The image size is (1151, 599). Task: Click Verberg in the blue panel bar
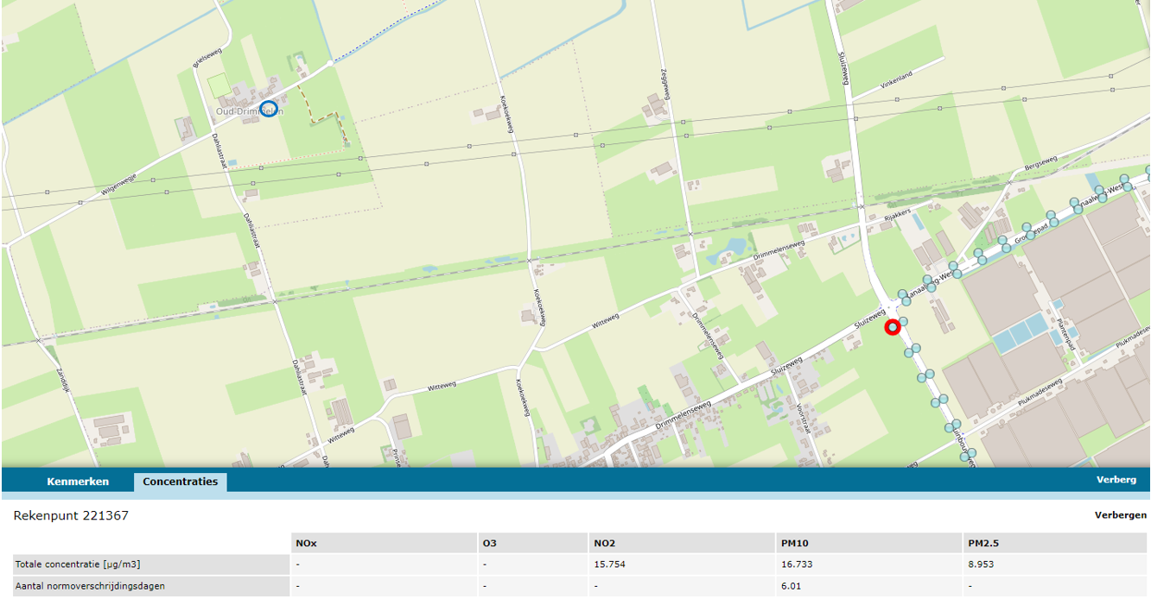point(1116,480)
